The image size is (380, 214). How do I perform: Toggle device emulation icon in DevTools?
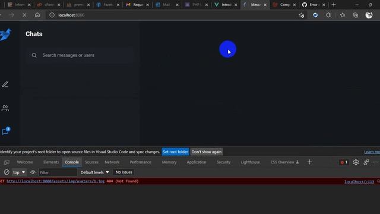7,162
